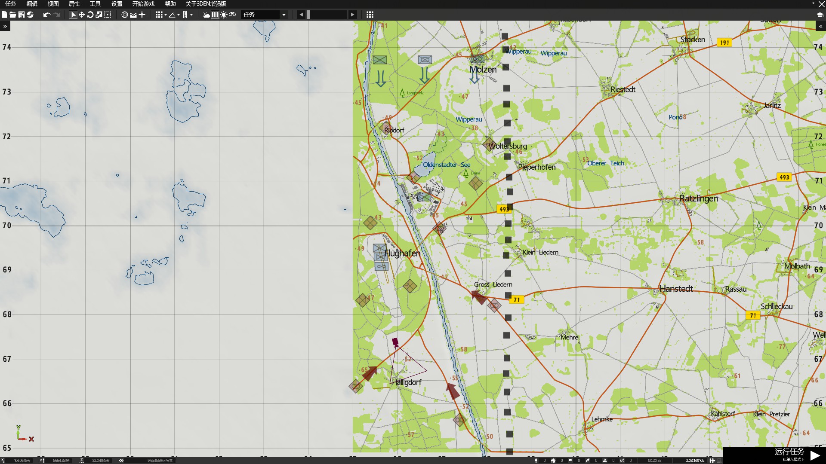Viewport: 826px width, 464px height.
Task: Expand the rotation grid dropdown arrow
Action: (x=179, y=15)
